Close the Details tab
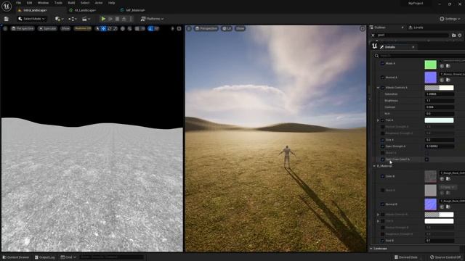This screenshot has height=261, width=465. (413, 47)
